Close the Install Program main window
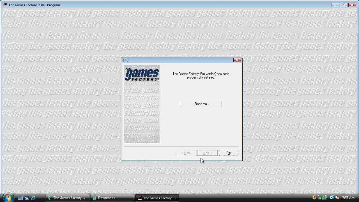 (352, 5)
